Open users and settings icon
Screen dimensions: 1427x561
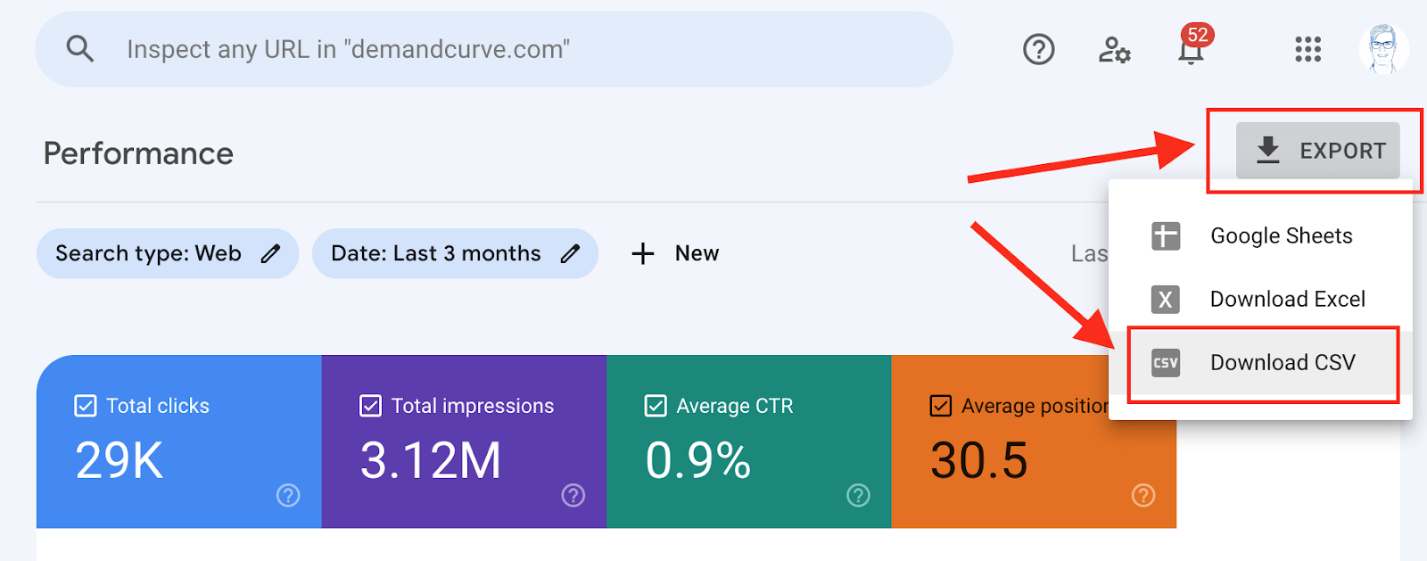click(x=1114, y=50)
